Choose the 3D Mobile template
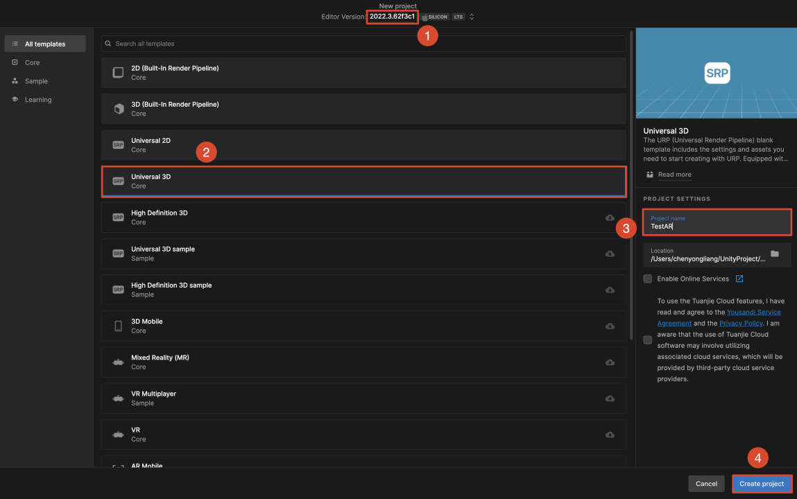The height and width of the screenshot is (499, 797). click(363, 326)
